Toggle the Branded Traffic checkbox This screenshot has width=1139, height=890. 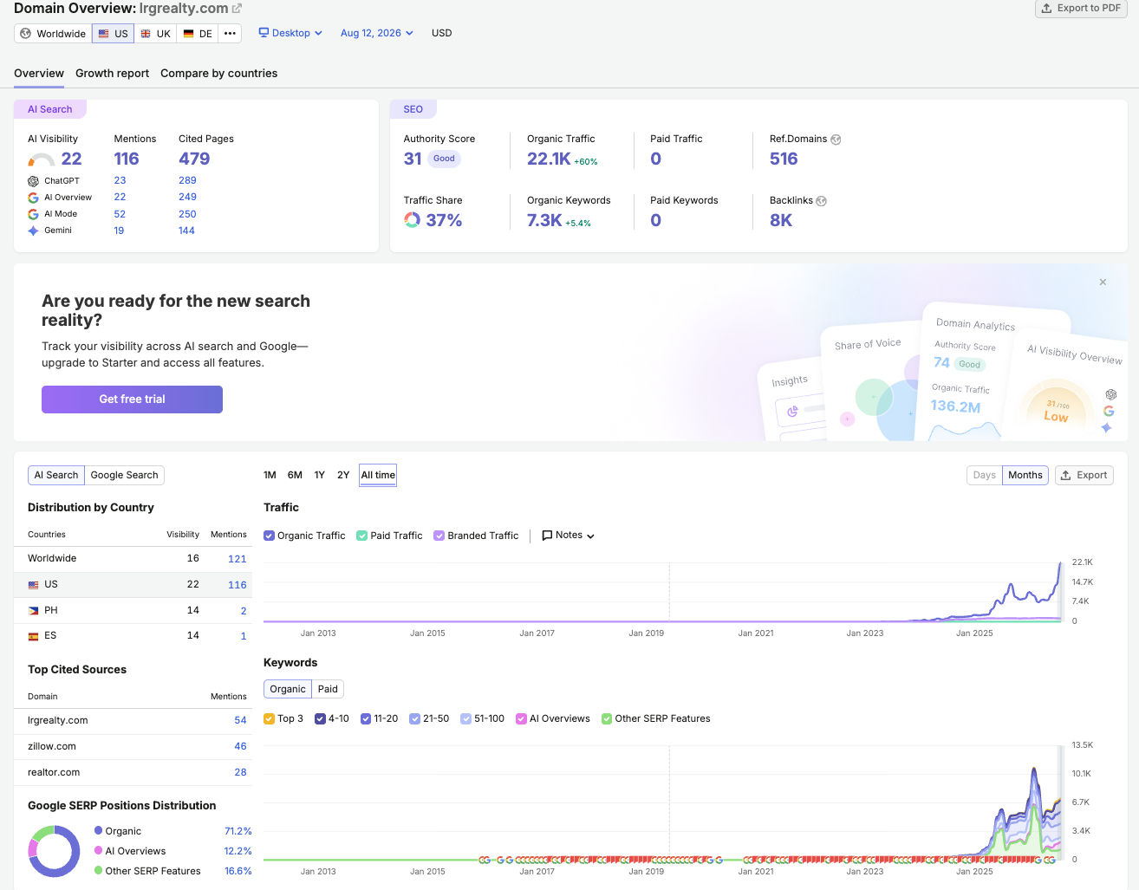439,536
